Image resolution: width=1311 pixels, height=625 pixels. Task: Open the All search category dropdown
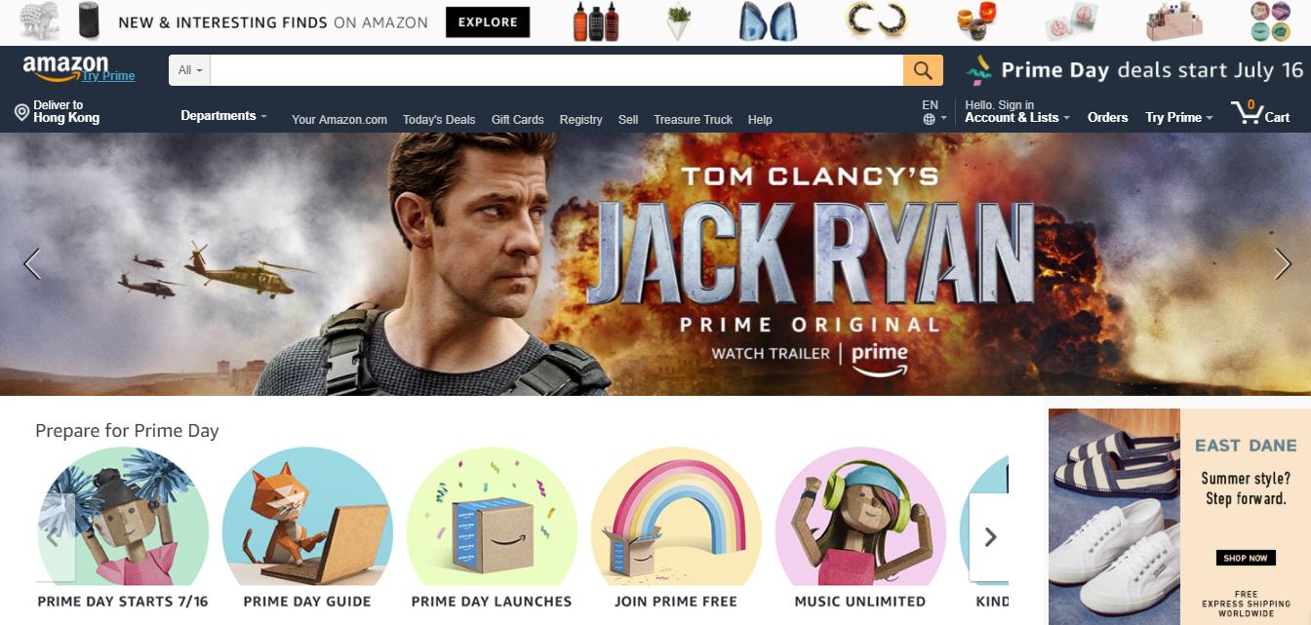pyautogui.click(x=190, y=70)
